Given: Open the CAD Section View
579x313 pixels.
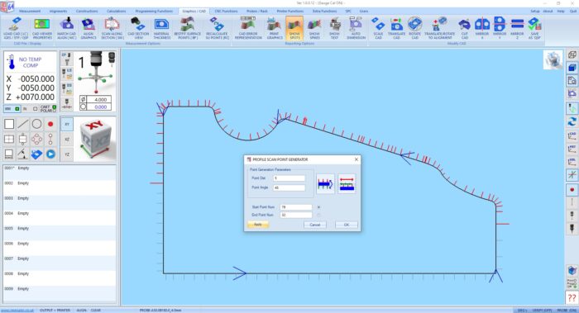Looking at the screenshot, I should point(138,28).
